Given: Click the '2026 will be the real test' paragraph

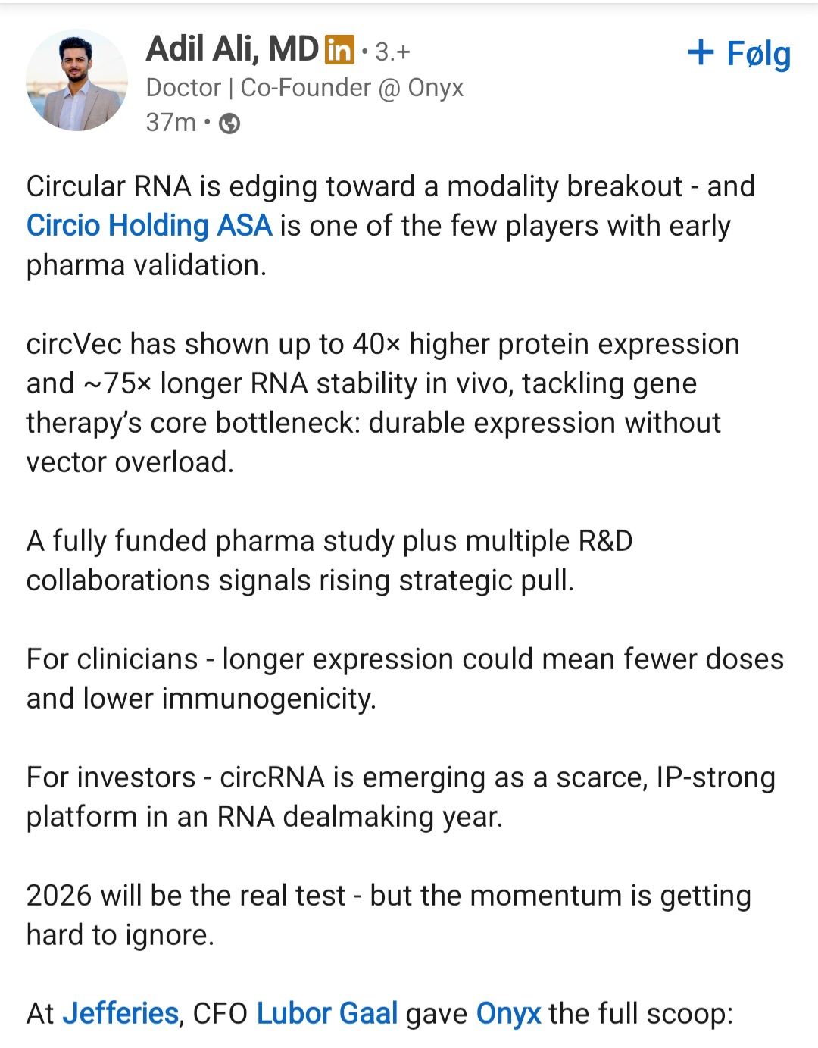Looking at the screenshot, I should [388, 915].
